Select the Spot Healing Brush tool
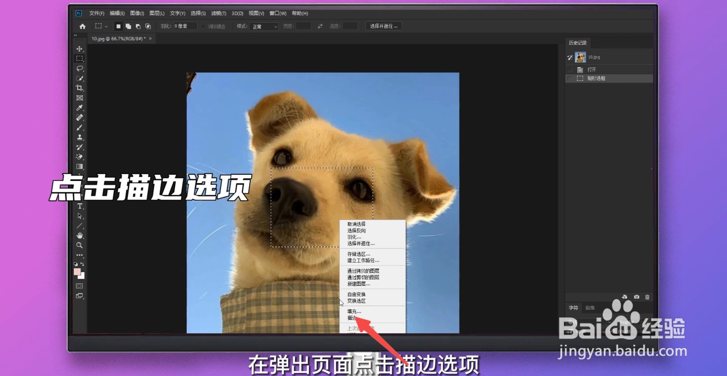Viewport: 727px width, 376px height. (x=80, y=117)
